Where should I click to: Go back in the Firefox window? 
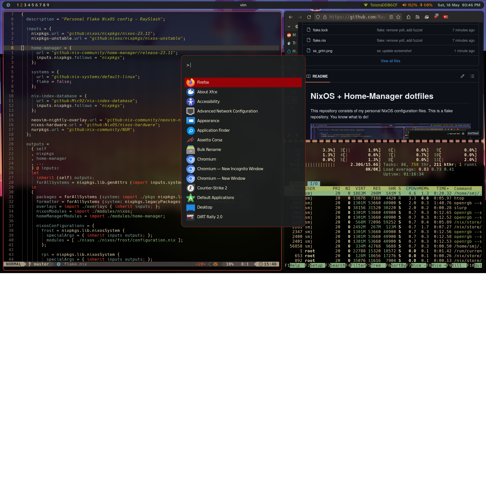click(291, 17)
